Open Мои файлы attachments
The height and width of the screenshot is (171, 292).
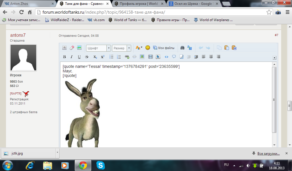[x=163, y=48]
